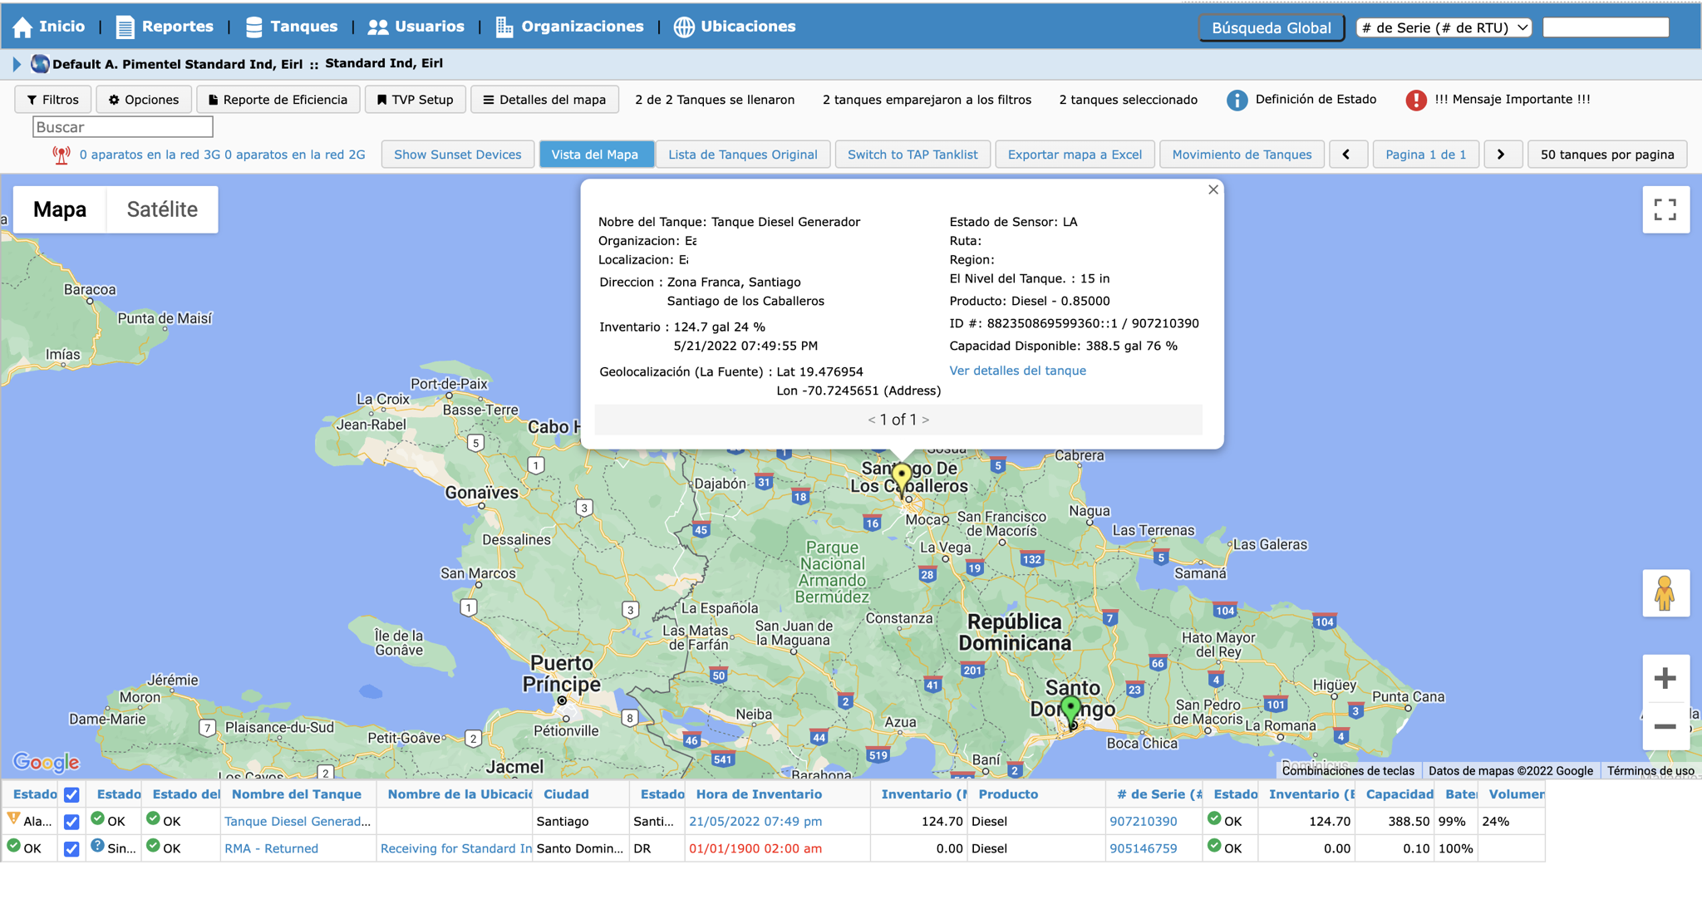Open Ver detalles del tanque link
The height and width of the screenshot is (909, 1702).
click(x=1017, y=371)
